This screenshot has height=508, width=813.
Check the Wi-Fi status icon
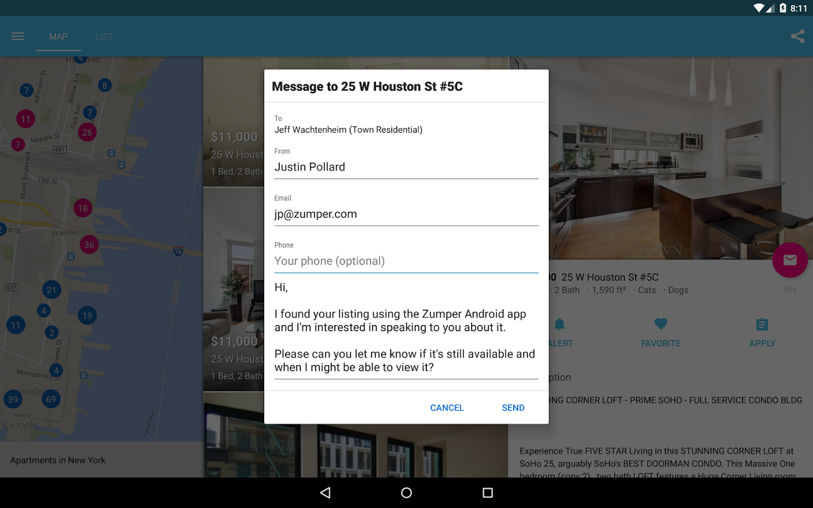coord(759,8)
